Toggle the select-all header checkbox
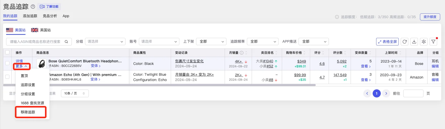445x129 pixels. pos(7,52)
